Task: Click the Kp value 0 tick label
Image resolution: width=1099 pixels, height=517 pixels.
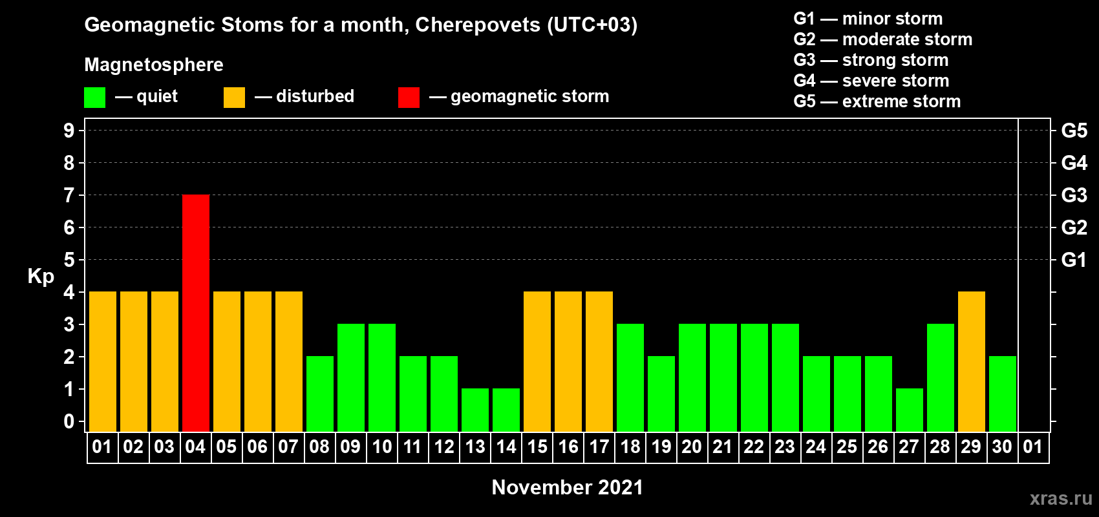Action: click(69, 421)
